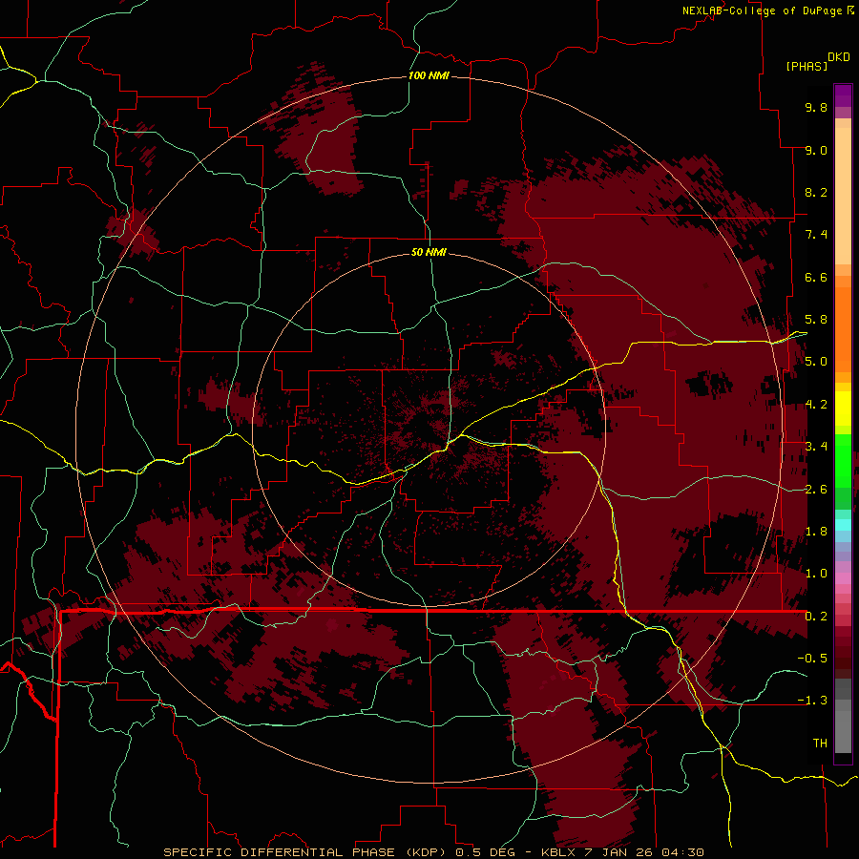Image resolution: width=859 pixels, height=859 pixels.
Task: Click the 9.0 scale value
Action: [x=816, y=151]
